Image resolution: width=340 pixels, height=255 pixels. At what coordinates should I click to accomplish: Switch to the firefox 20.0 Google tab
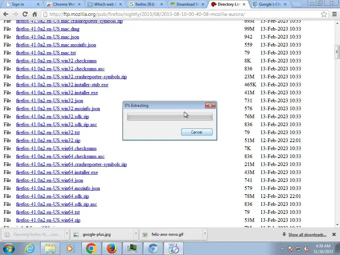click(x=145, y=4)
